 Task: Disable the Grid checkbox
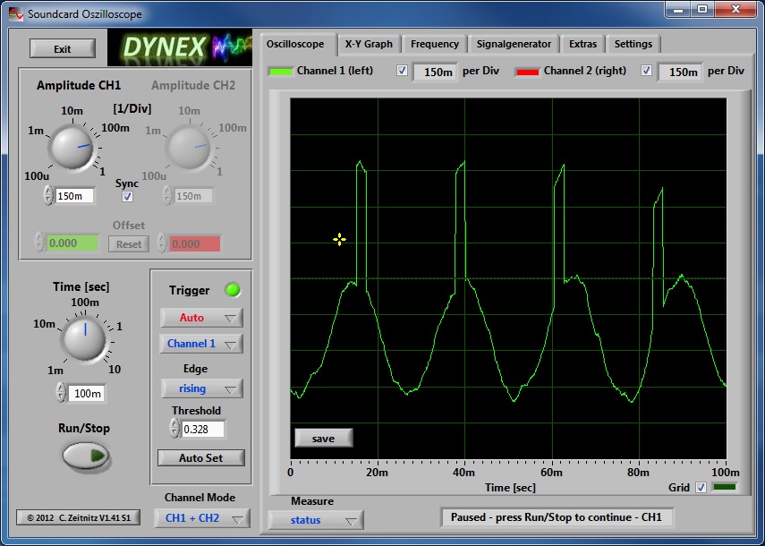pyautogui.click(x=701, y=488)
